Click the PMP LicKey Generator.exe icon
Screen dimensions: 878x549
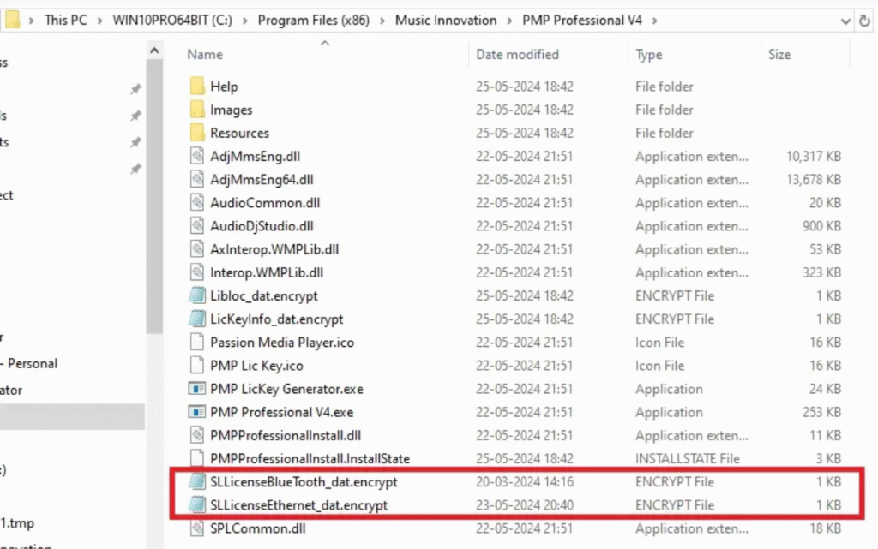pos(197,389)
